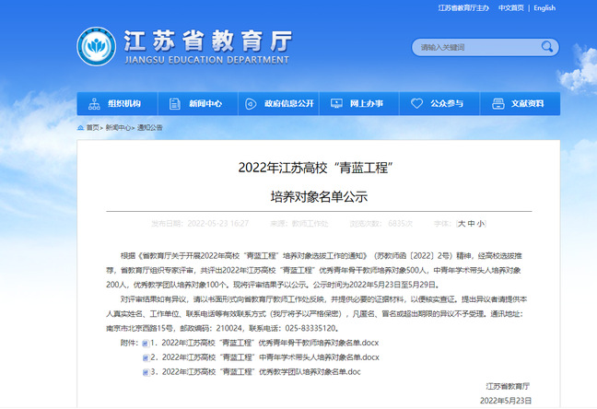Switch to the English site version
Viewport: 597px width, 409px height.
click(x=544, y=8)
